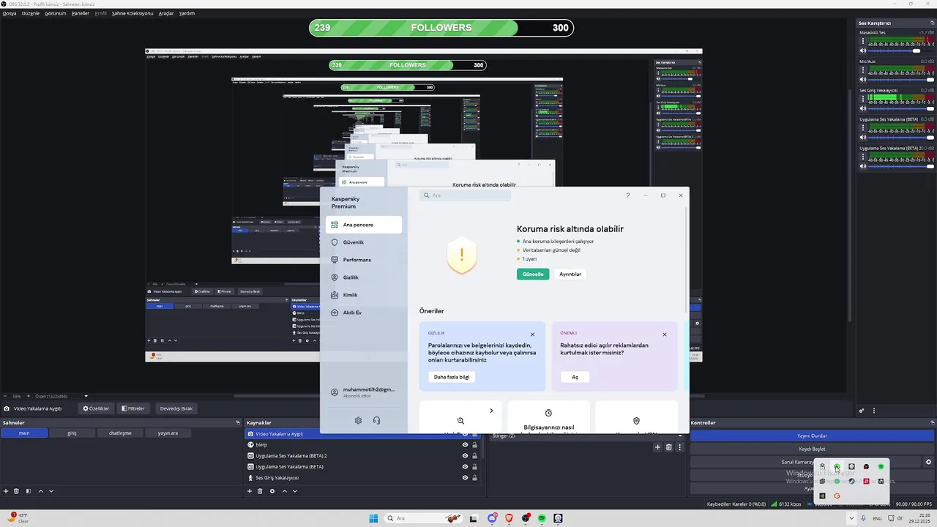937x527 pixels.
Task: Hide Uygulama Ses Yakalama (BETA) source
Action: (465, 466)
